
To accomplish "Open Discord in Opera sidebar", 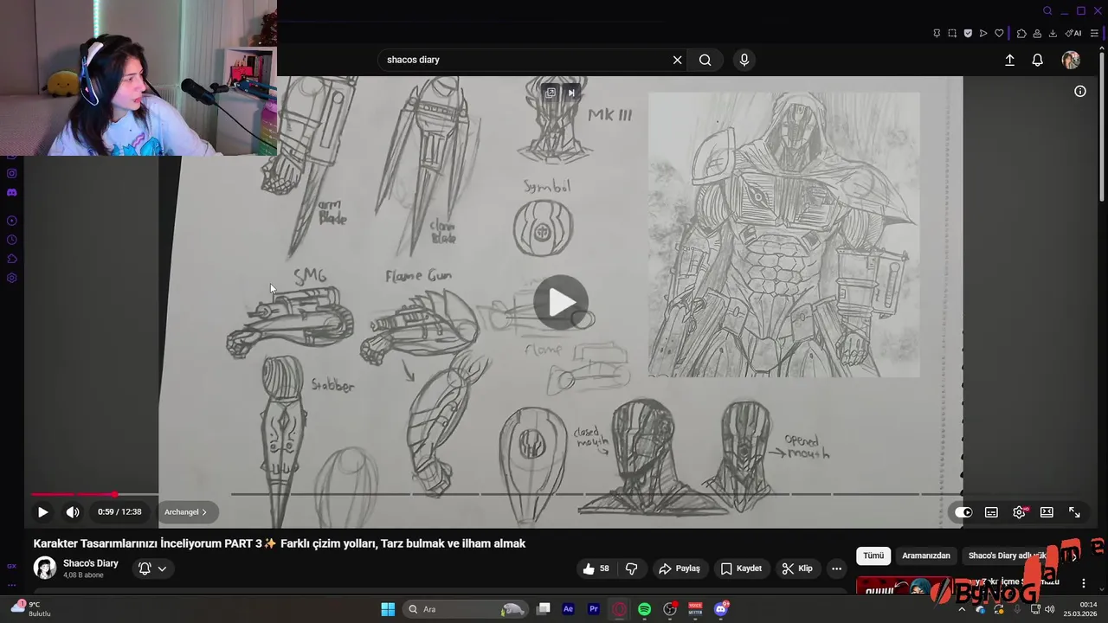I will coord(11,192).
